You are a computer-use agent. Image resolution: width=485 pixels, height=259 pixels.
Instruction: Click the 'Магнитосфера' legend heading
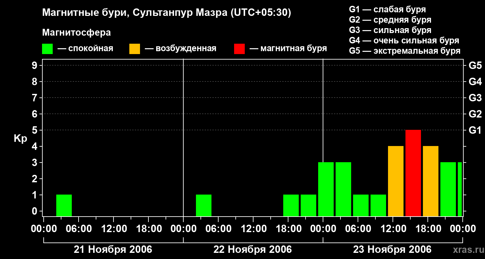coord(77,33)
